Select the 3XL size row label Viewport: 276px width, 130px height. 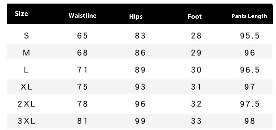click(26, 121)
